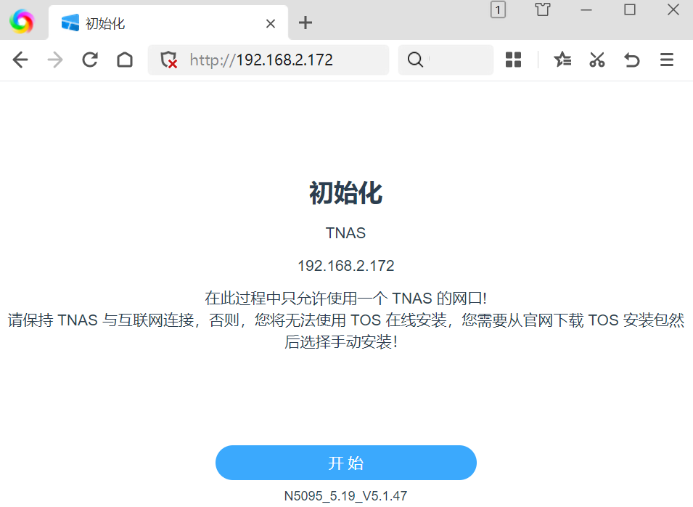Open a new tab with plus button
693x507 pixels.
click(306, 23)
